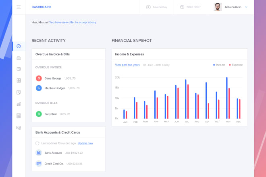
Task: Click the Credit Card Co. label
Action: (54, 164)
